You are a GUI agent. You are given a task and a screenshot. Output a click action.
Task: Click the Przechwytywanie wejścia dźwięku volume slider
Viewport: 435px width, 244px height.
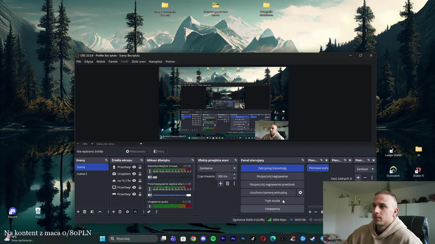172,195
